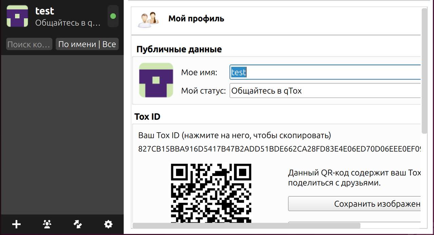Click the sidebar profile avatar
This screenshot has width=434, height=235.
tap(17, 16)
